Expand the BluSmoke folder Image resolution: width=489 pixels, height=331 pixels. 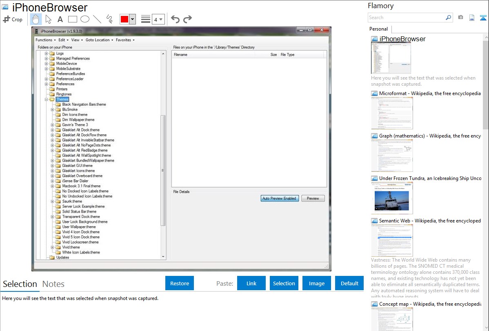pyautogui.click(x=52, y=109)
